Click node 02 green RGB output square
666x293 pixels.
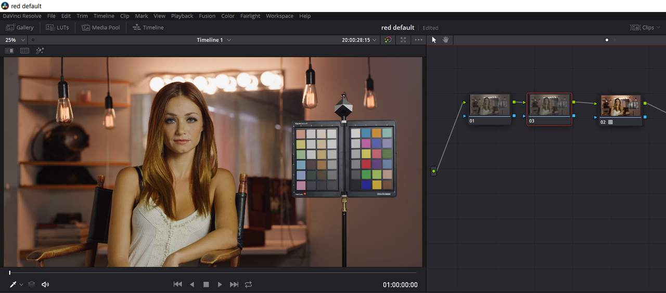click(645, 103)
